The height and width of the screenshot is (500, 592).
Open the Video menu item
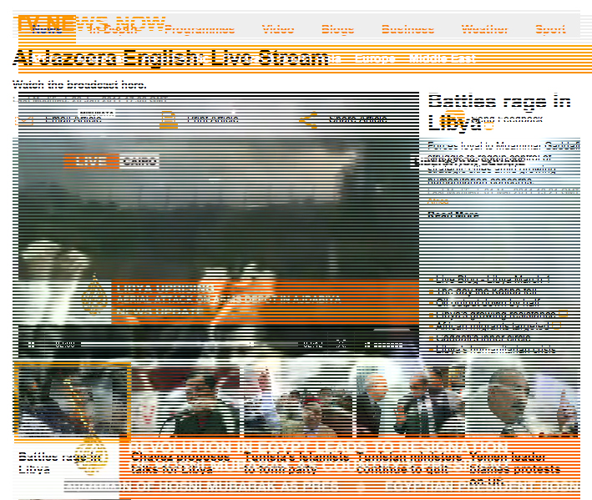click(278, 29)
